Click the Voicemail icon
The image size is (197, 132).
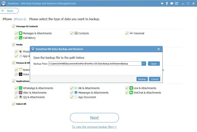click(x=131, y=33)
